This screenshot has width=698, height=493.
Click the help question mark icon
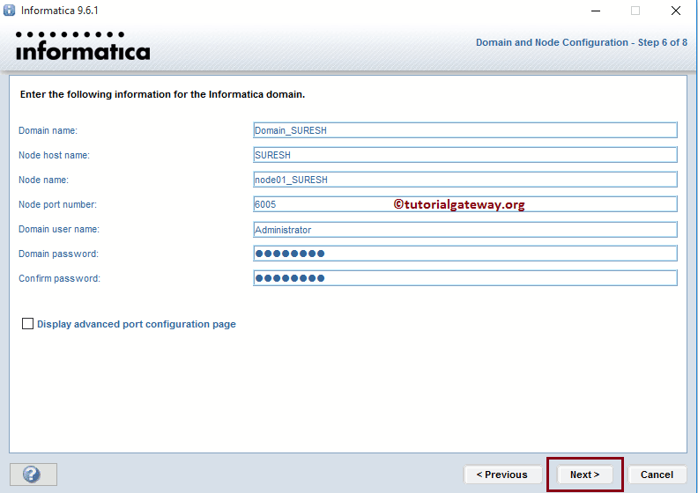click(33, 475)
